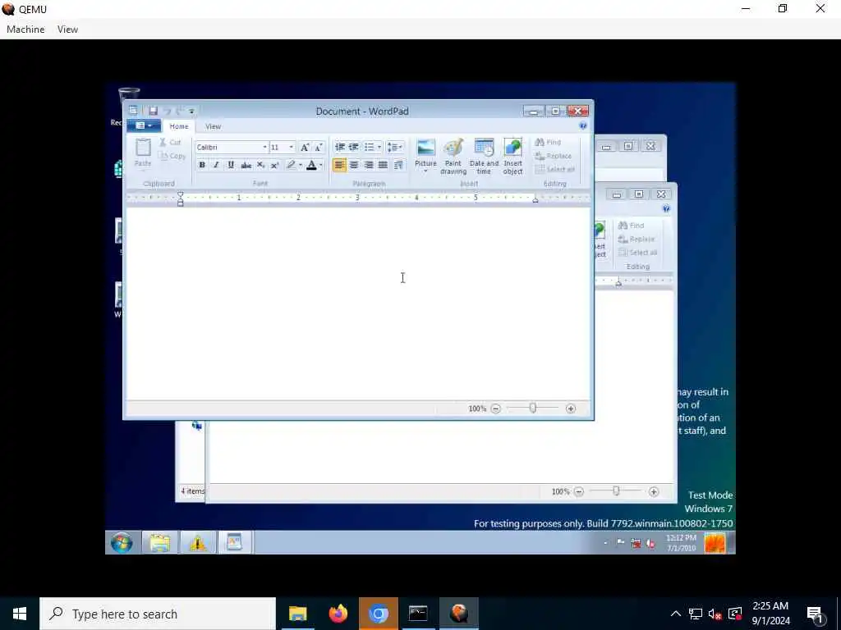Click zoom in plus in background WordPad
Screen dimensions: 841x630
[x=654, y=492]
